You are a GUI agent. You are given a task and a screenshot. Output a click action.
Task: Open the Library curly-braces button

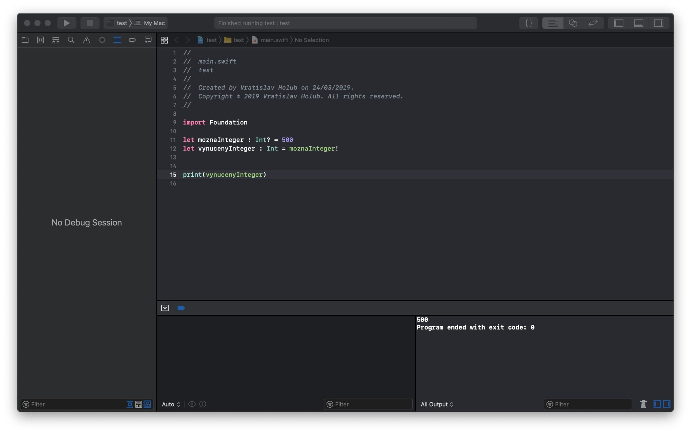pos(529,23)
